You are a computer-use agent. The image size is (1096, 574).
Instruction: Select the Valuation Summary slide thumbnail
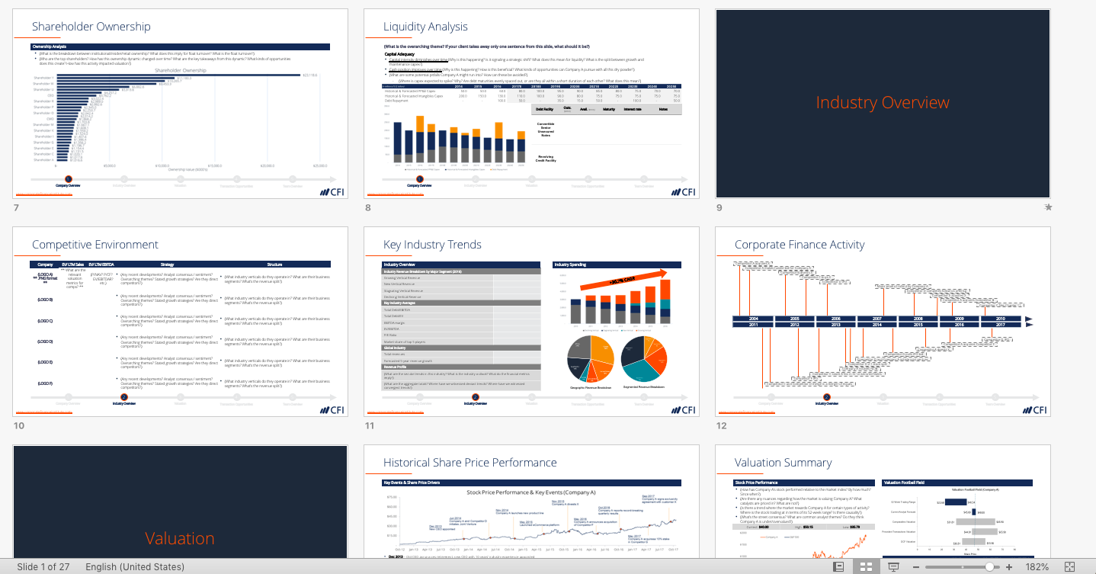(883, 502)
